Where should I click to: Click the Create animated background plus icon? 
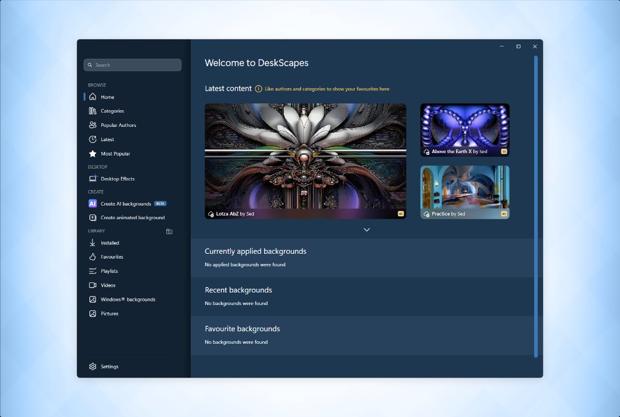[x=92, y=217]
